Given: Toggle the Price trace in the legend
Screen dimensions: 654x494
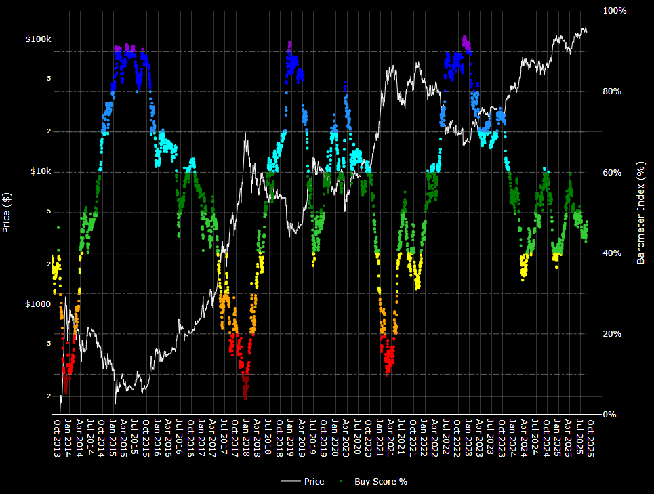Looking at the screenshot, I should pos(302,482).
